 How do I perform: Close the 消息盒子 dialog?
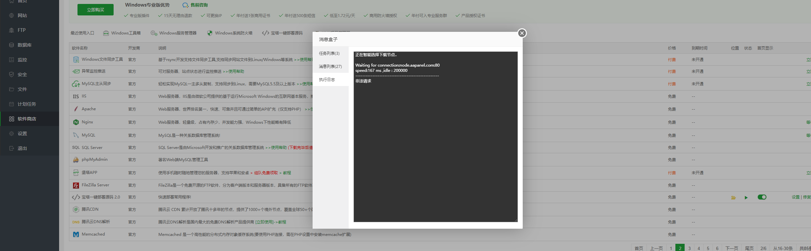522,33
